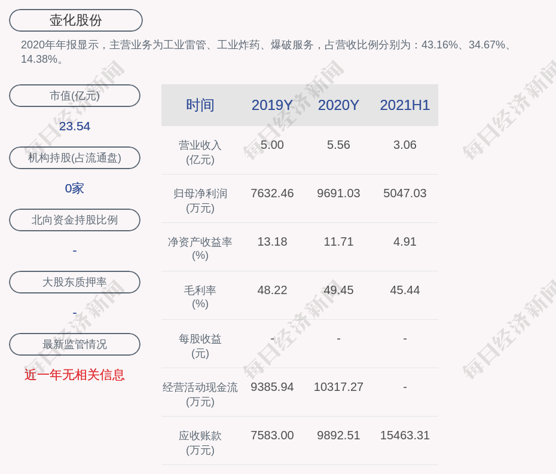
Task: Click revenue value 5.56
Action: 338,145
